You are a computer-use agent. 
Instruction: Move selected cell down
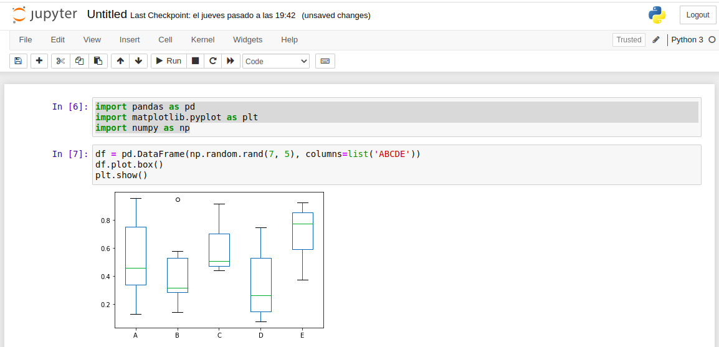coord(138,61)
